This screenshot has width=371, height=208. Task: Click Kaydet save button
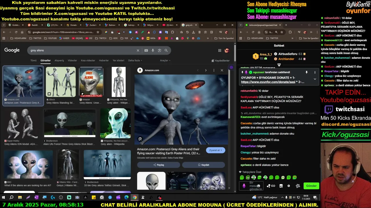[x=203, y=165]
